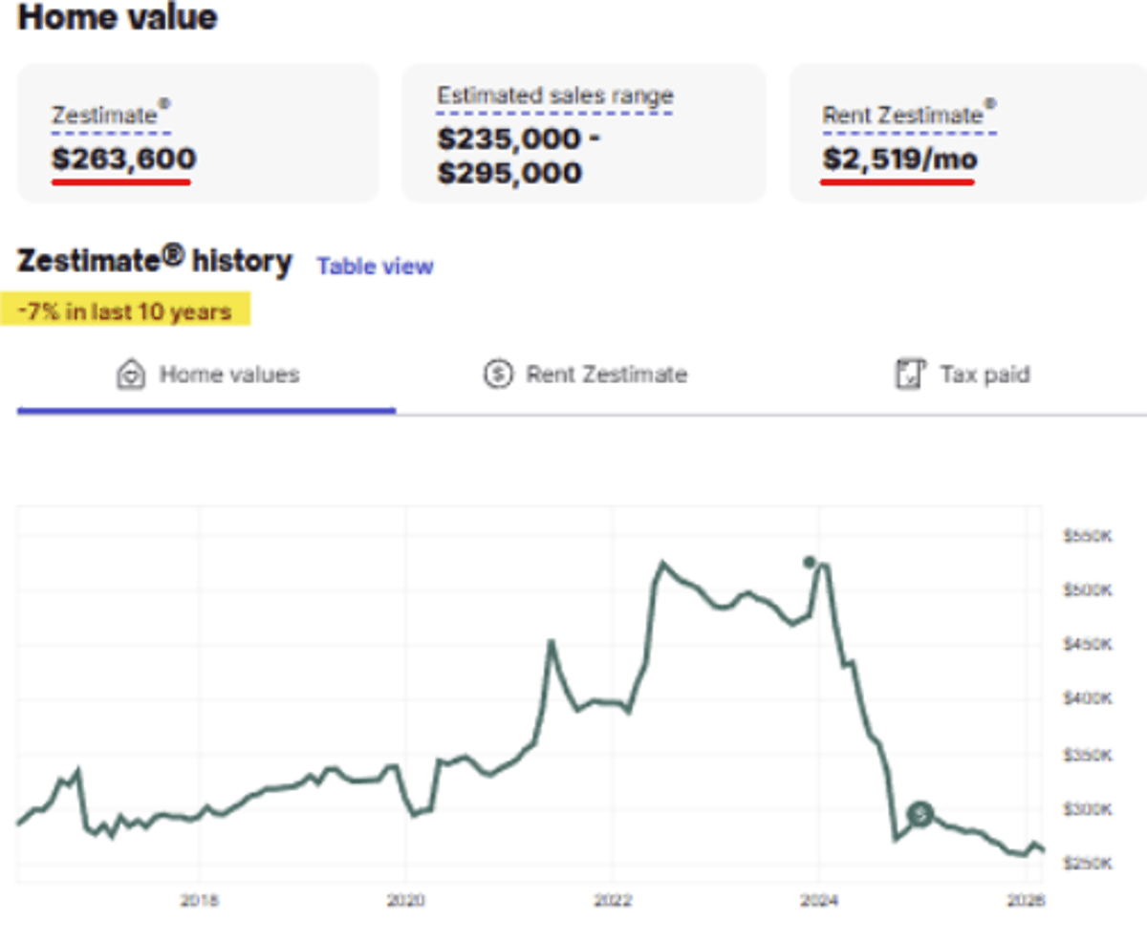Switch to the Rent Zestimate tab
Image resolution: width=1147 pixels, height=942 pixels.
click(x=606, y=375)
